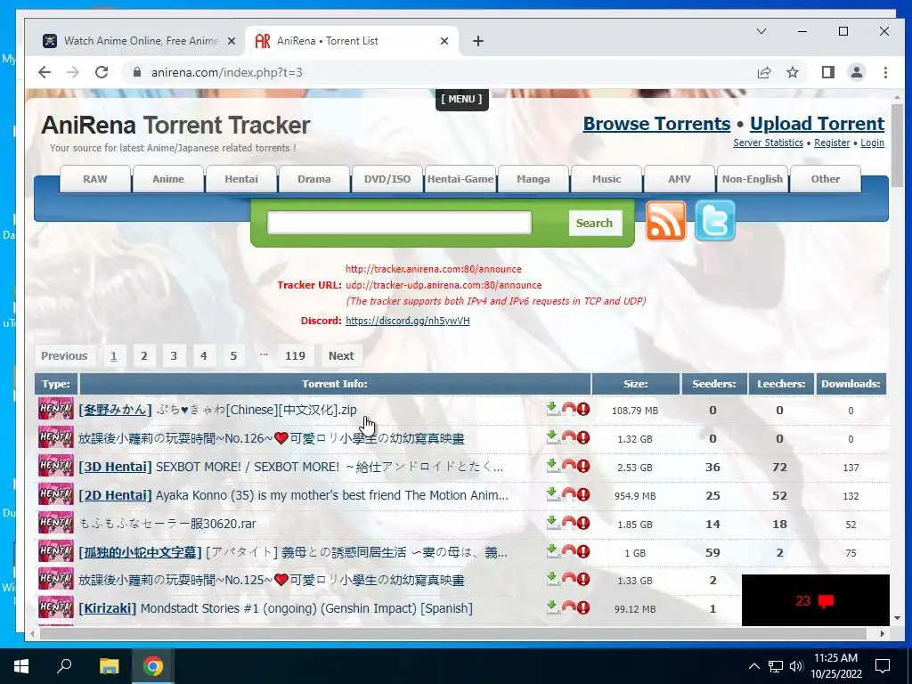Share this page icon in address bar
912x684 pixels.
[763, 72]
